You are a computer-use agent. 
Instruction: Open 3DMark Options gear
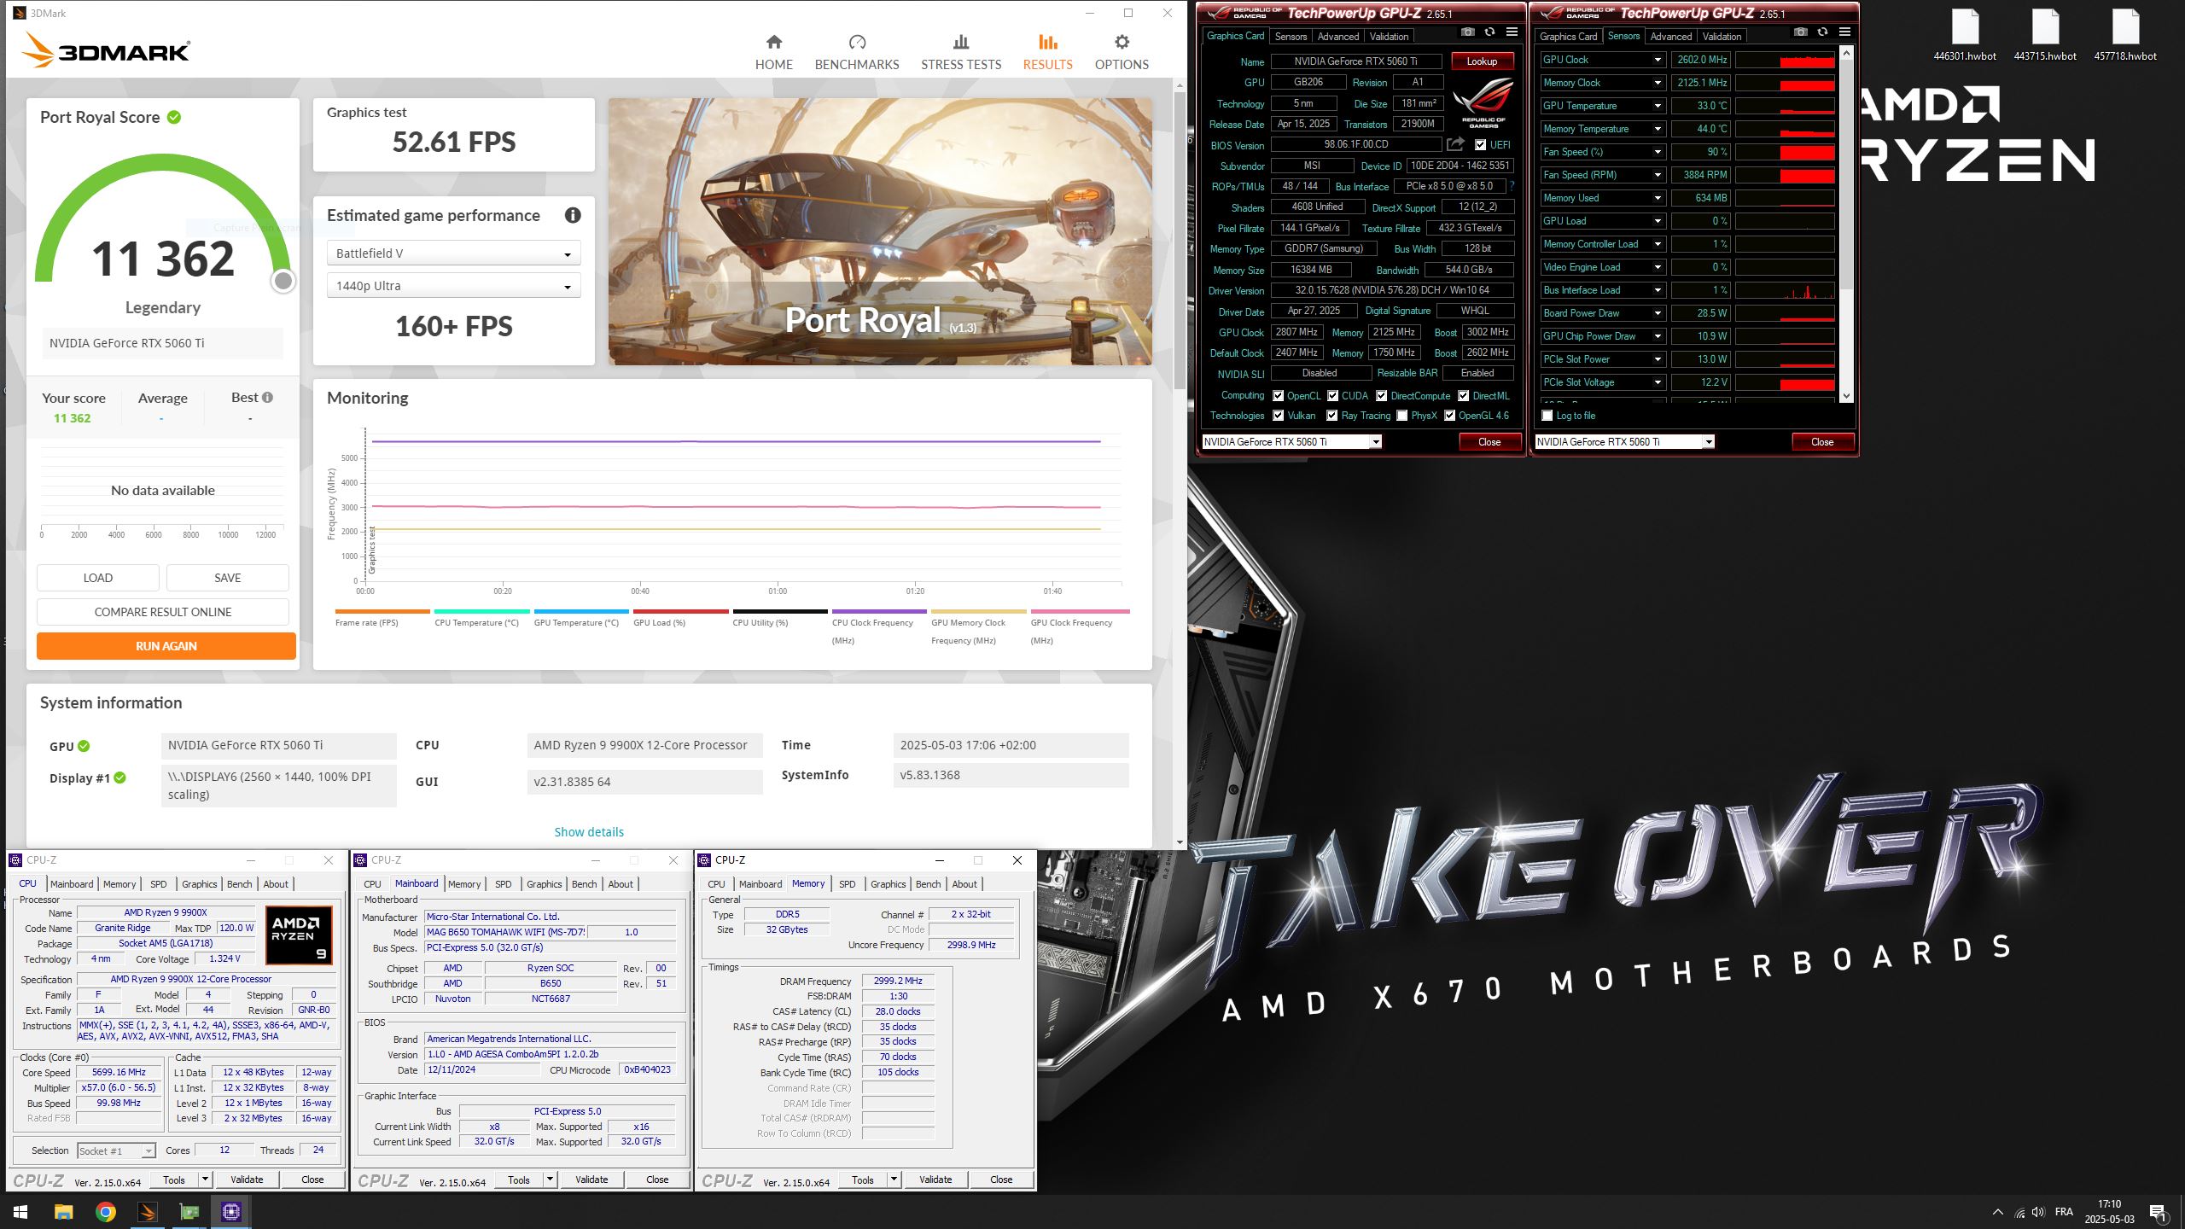pos(1122,52)
